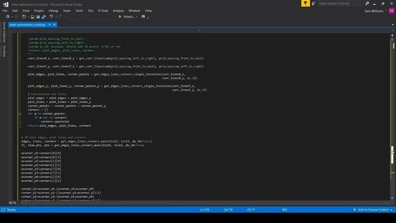Click Add to Source Control button
396x223 pixels.
coord(372,209)
